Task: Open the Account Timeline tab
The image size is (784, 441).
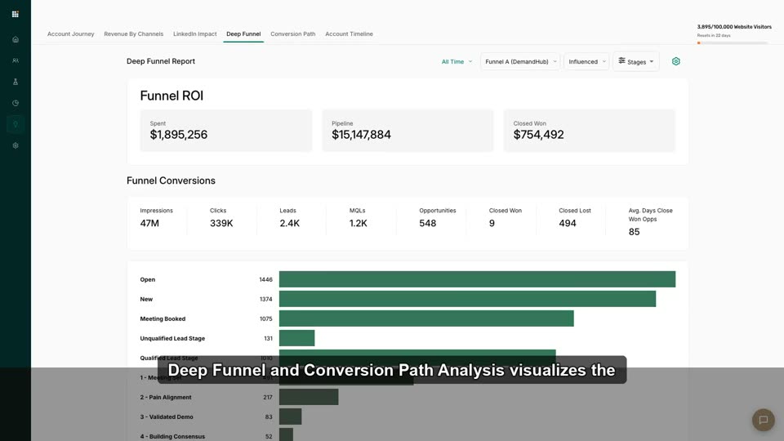Action: click(x=349, y=34)
